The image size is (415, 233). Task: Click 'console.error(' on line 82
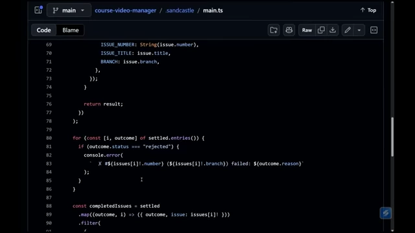(x=103, y=155)
